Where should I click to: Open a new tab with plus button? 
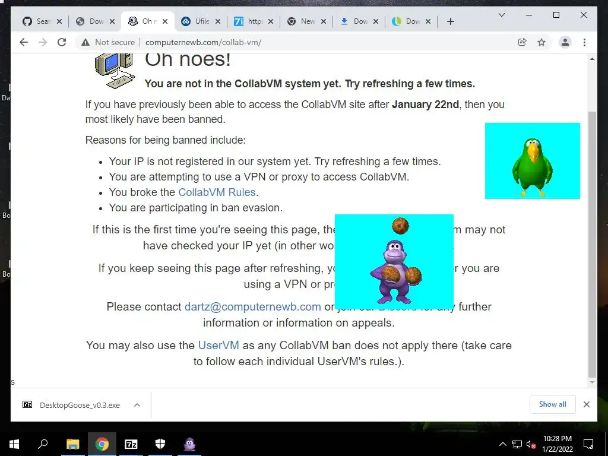(x=450, y=21)
